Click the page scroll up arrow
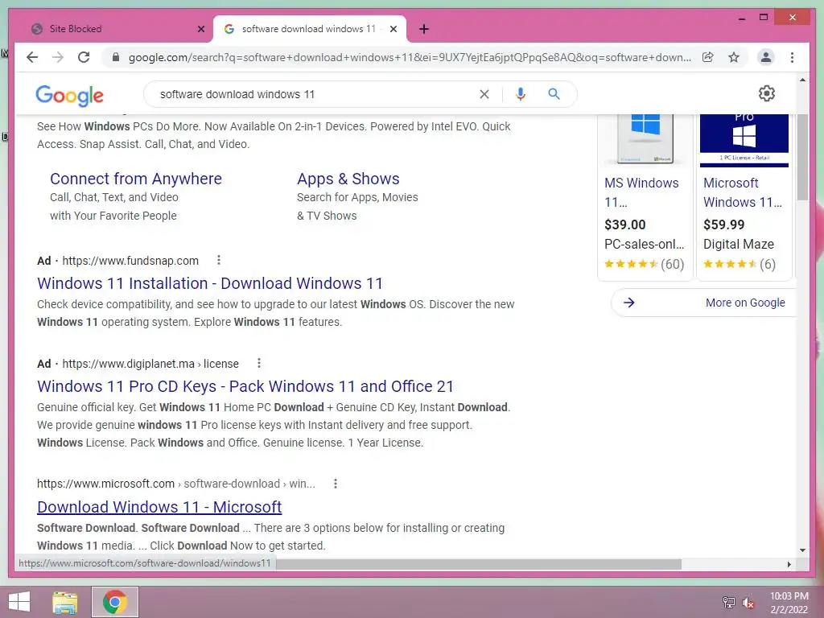Screen dimensions: 824x618 click(802, 80)
